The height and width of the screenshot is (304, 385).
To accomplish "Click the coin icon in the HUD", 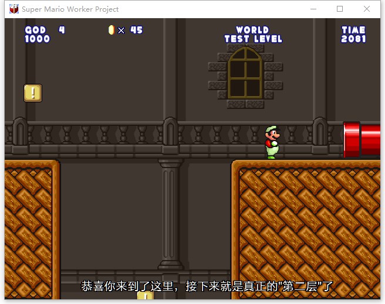I will (112, 30).
